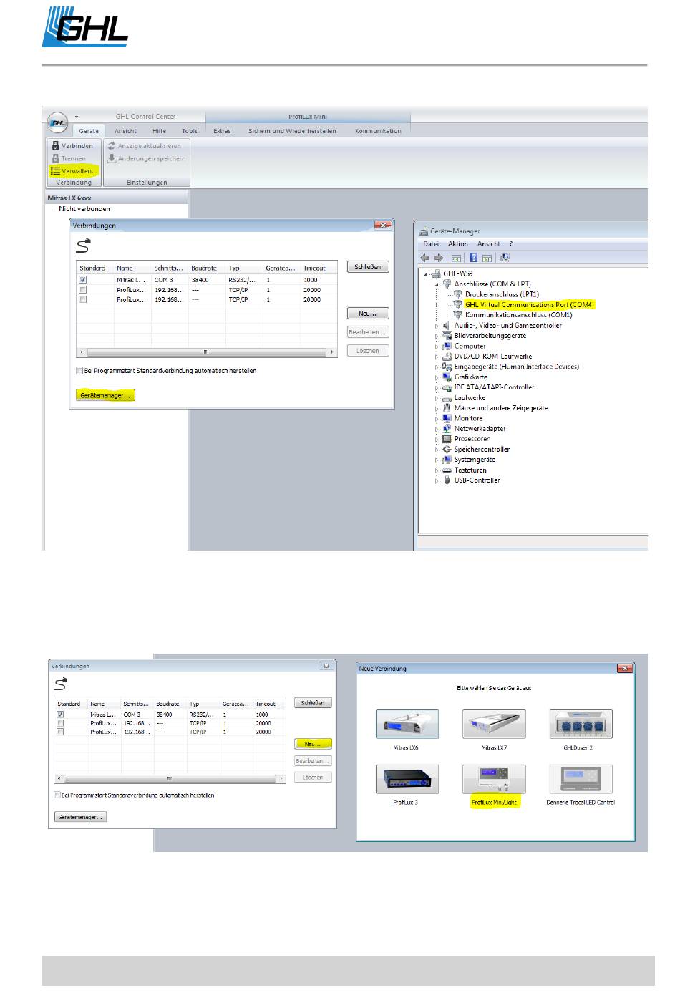Expand the Bildverarbeitungsgeräte node
This screenshot has width=680, height=993.
coord(437,336)
